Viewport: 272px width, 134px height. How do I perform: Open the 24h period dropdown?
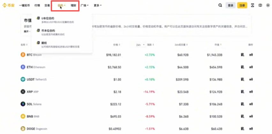[x=140, y=45]
